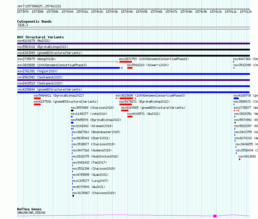
Task: Open nsv2816375 (Huddleston2016) label
Action: point(95,156)
